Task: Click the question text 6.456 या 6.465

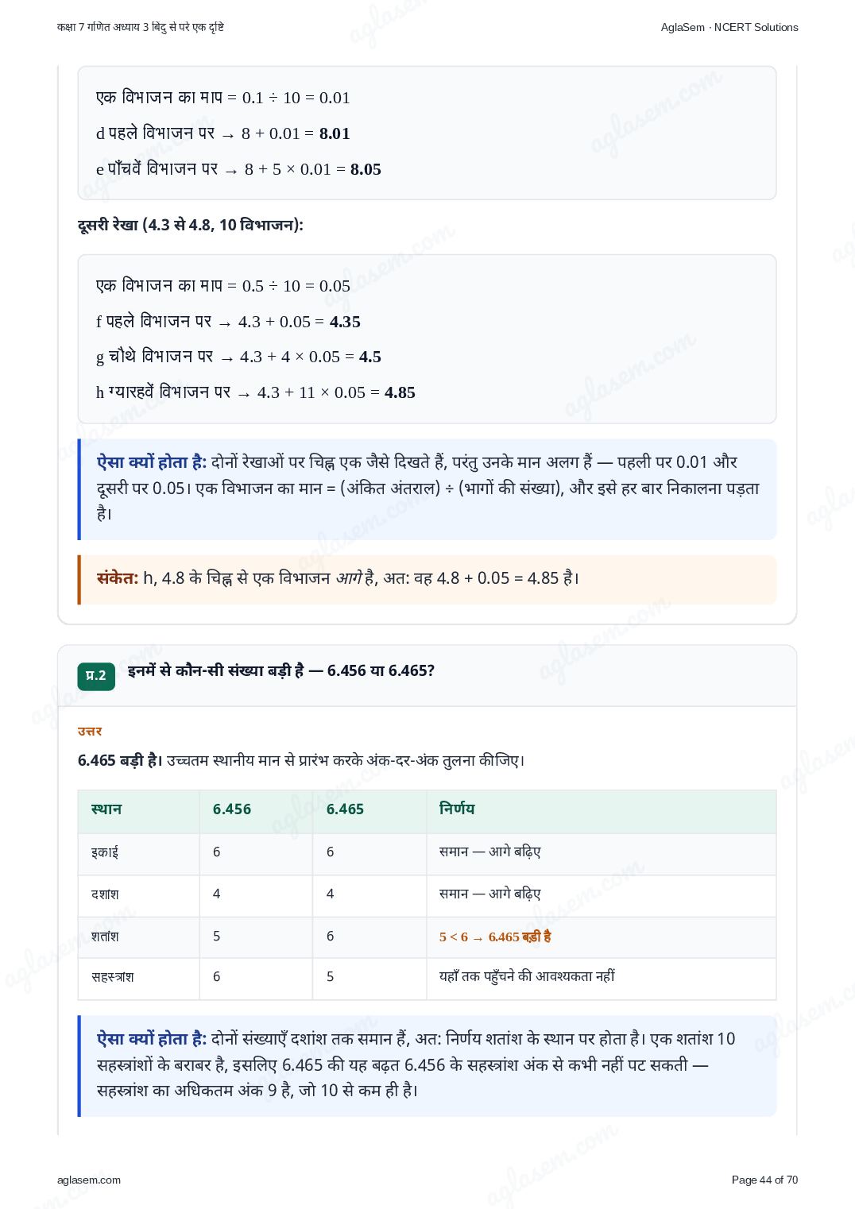Action: (x=281, y=670)
